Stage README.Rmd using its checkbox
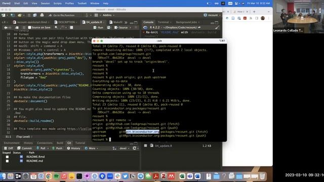324x182 pixels. tap(7, 157)
